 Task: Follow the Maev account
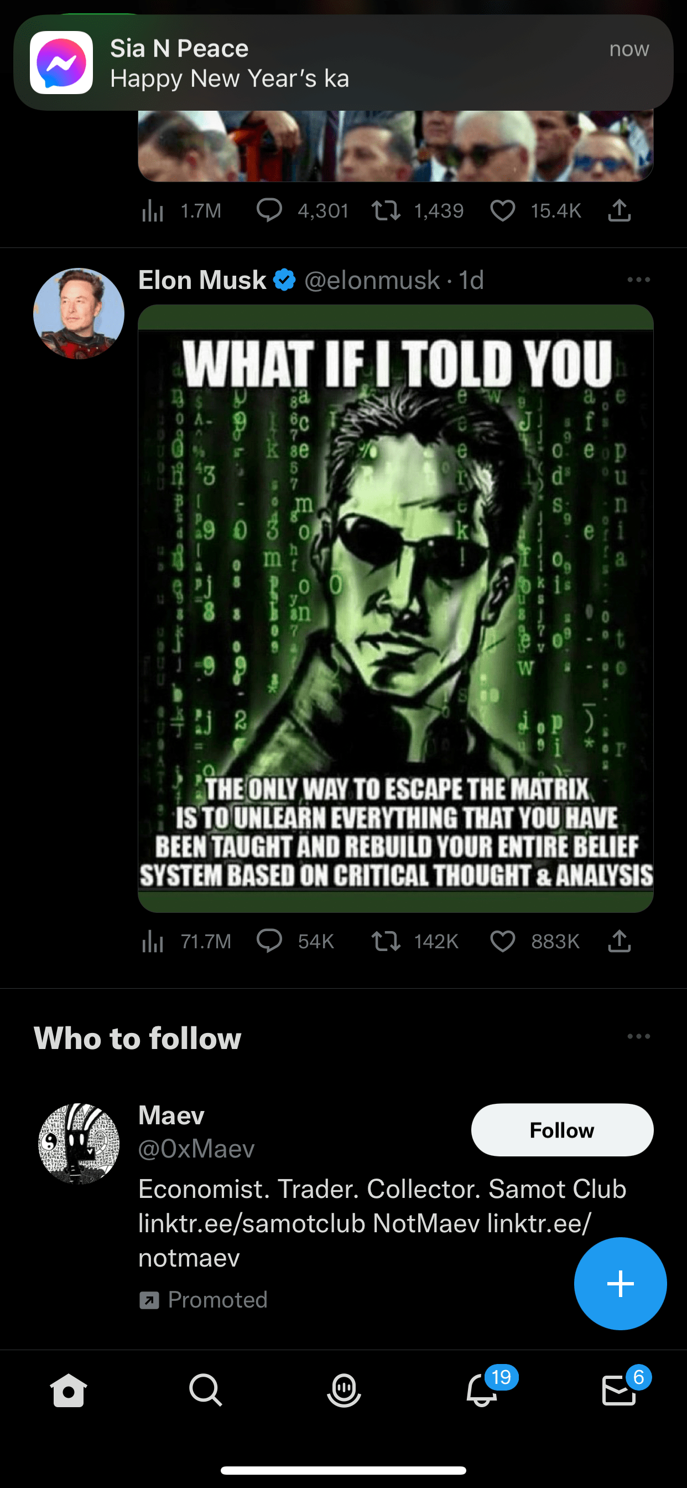[563, 1130]
